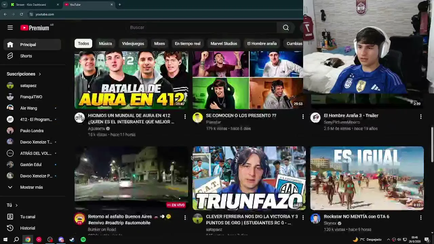Select the El Hombre araña chip
The image size is (434, 244).
(x=262, y=43)
